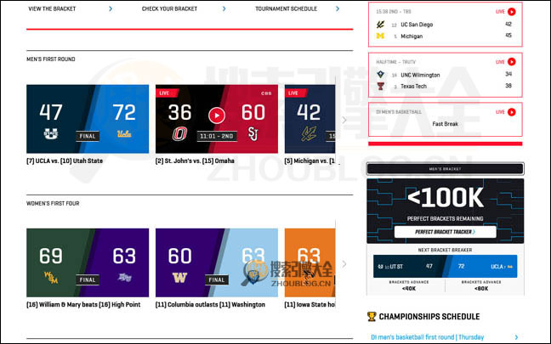Open the William & Mary vs High Point card
This screenshot has width=551, height=344.
pyautogui.click(x=88, y=262)
